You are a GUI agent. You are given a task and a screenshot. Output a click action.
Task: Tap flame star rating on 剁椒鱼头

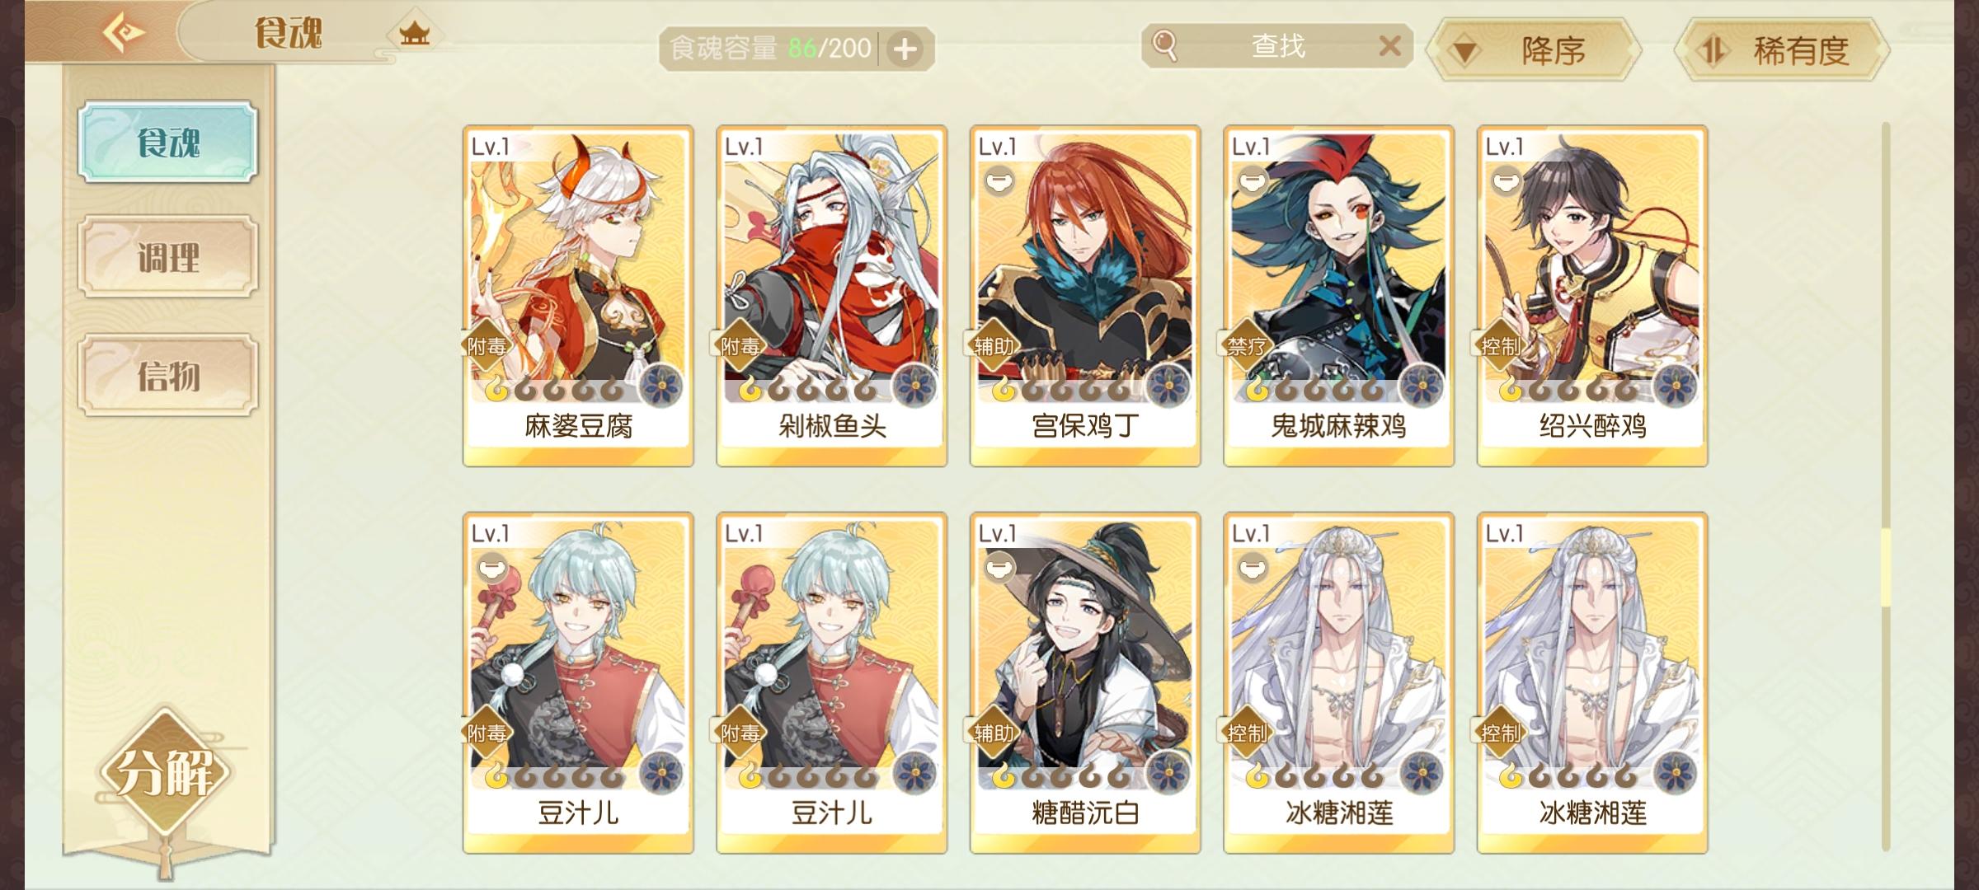[808, 389]
